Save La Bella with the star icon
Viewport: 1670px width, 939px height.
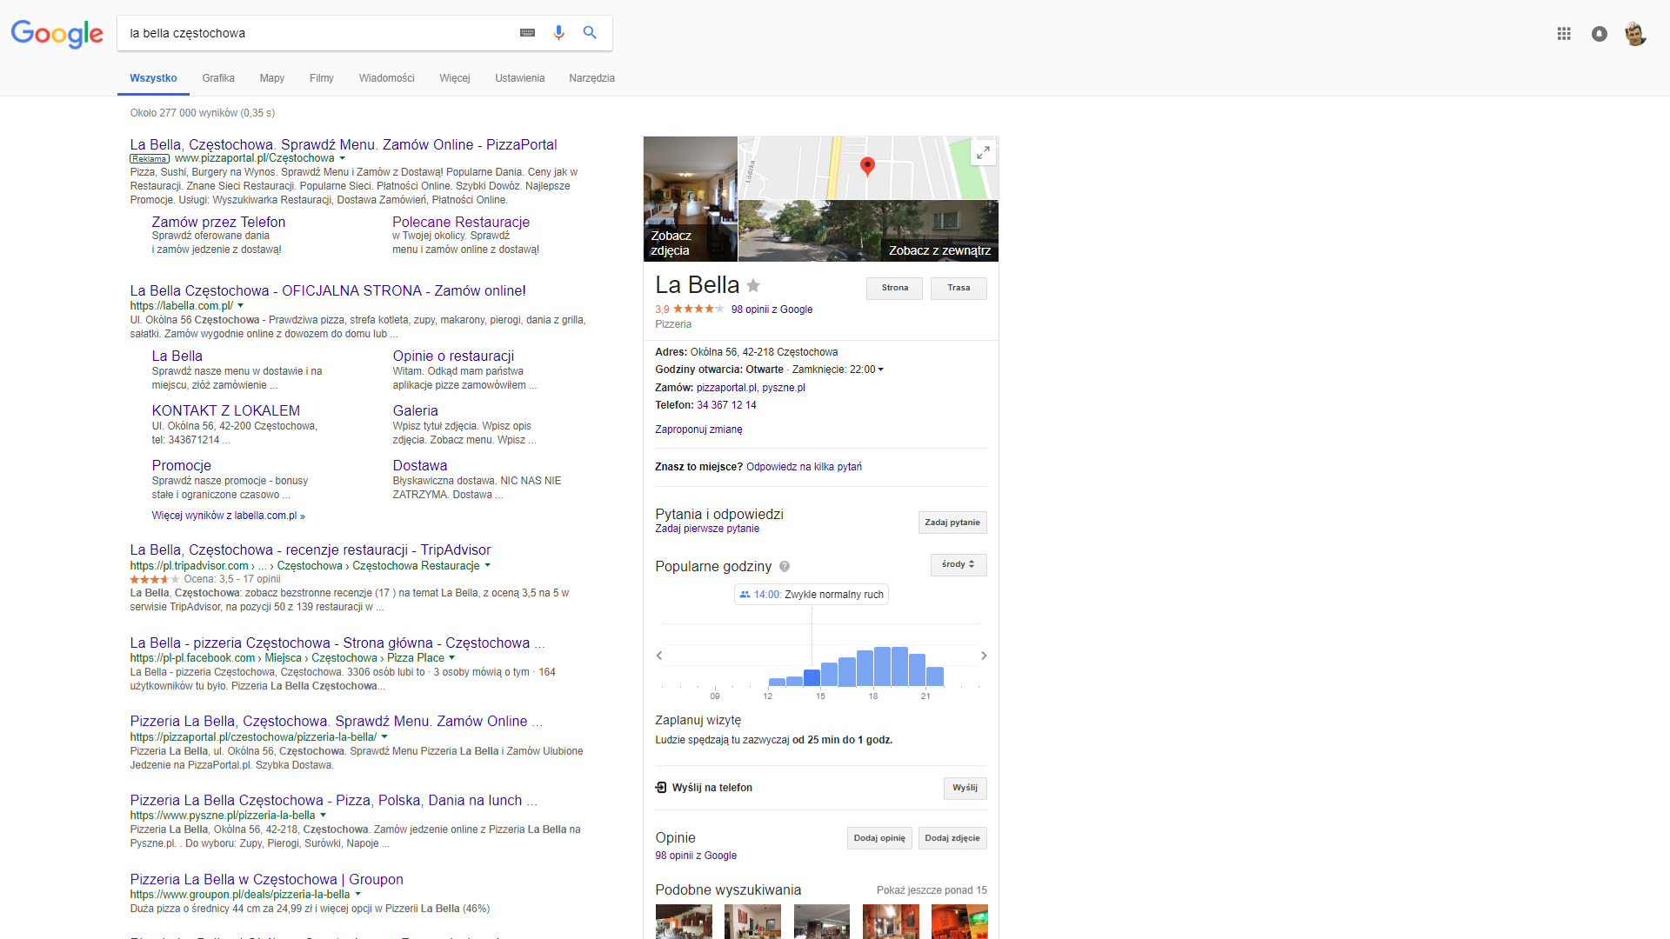pos(753,285)
